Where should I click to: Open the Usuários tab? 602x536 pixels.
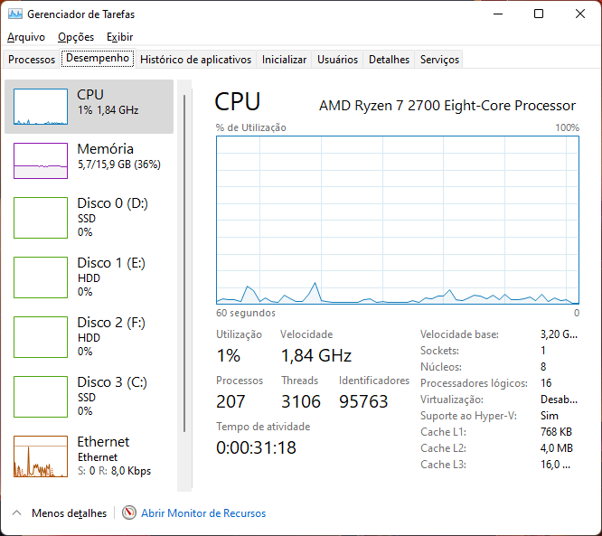[337, 60]
